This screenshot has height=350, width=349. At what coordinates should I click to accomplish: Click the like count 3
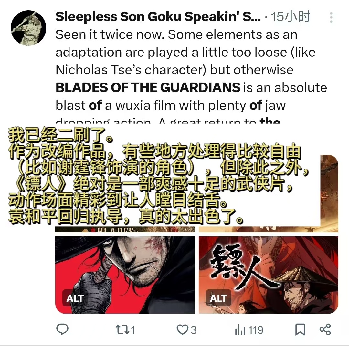(194, 330)
